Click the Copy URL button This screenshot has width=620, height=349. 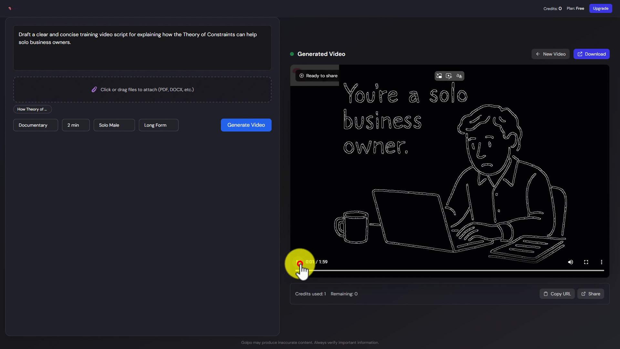(x=557, y=294)
